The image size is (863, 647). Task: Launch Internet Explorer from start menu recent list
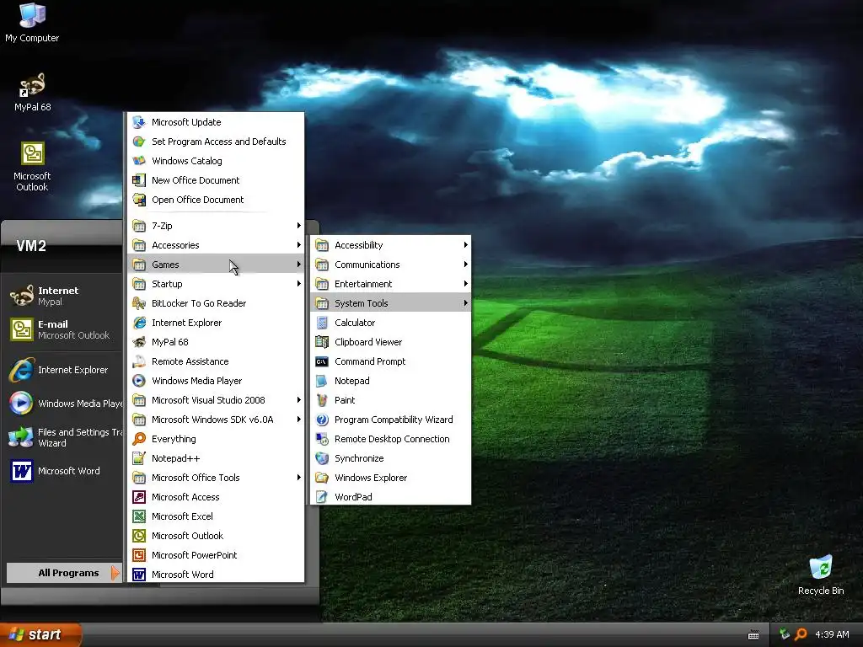click(x=64, y=370)
